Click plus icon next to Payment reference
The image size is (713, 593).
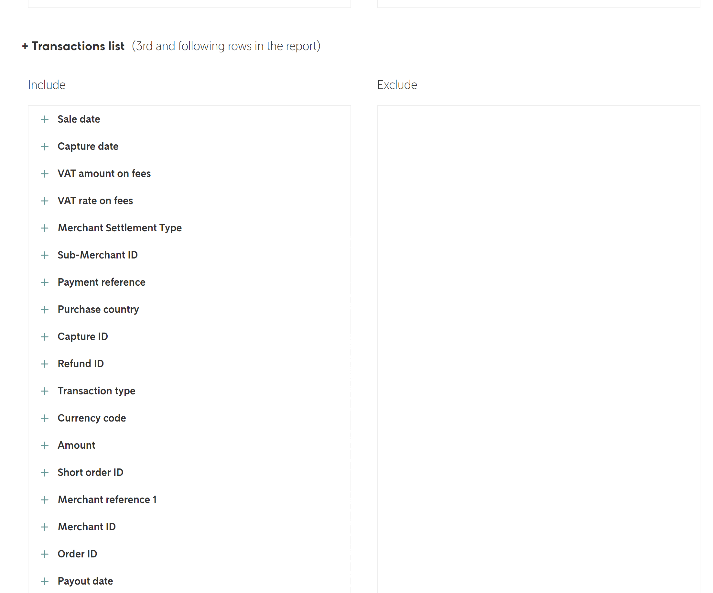point(45,282)
